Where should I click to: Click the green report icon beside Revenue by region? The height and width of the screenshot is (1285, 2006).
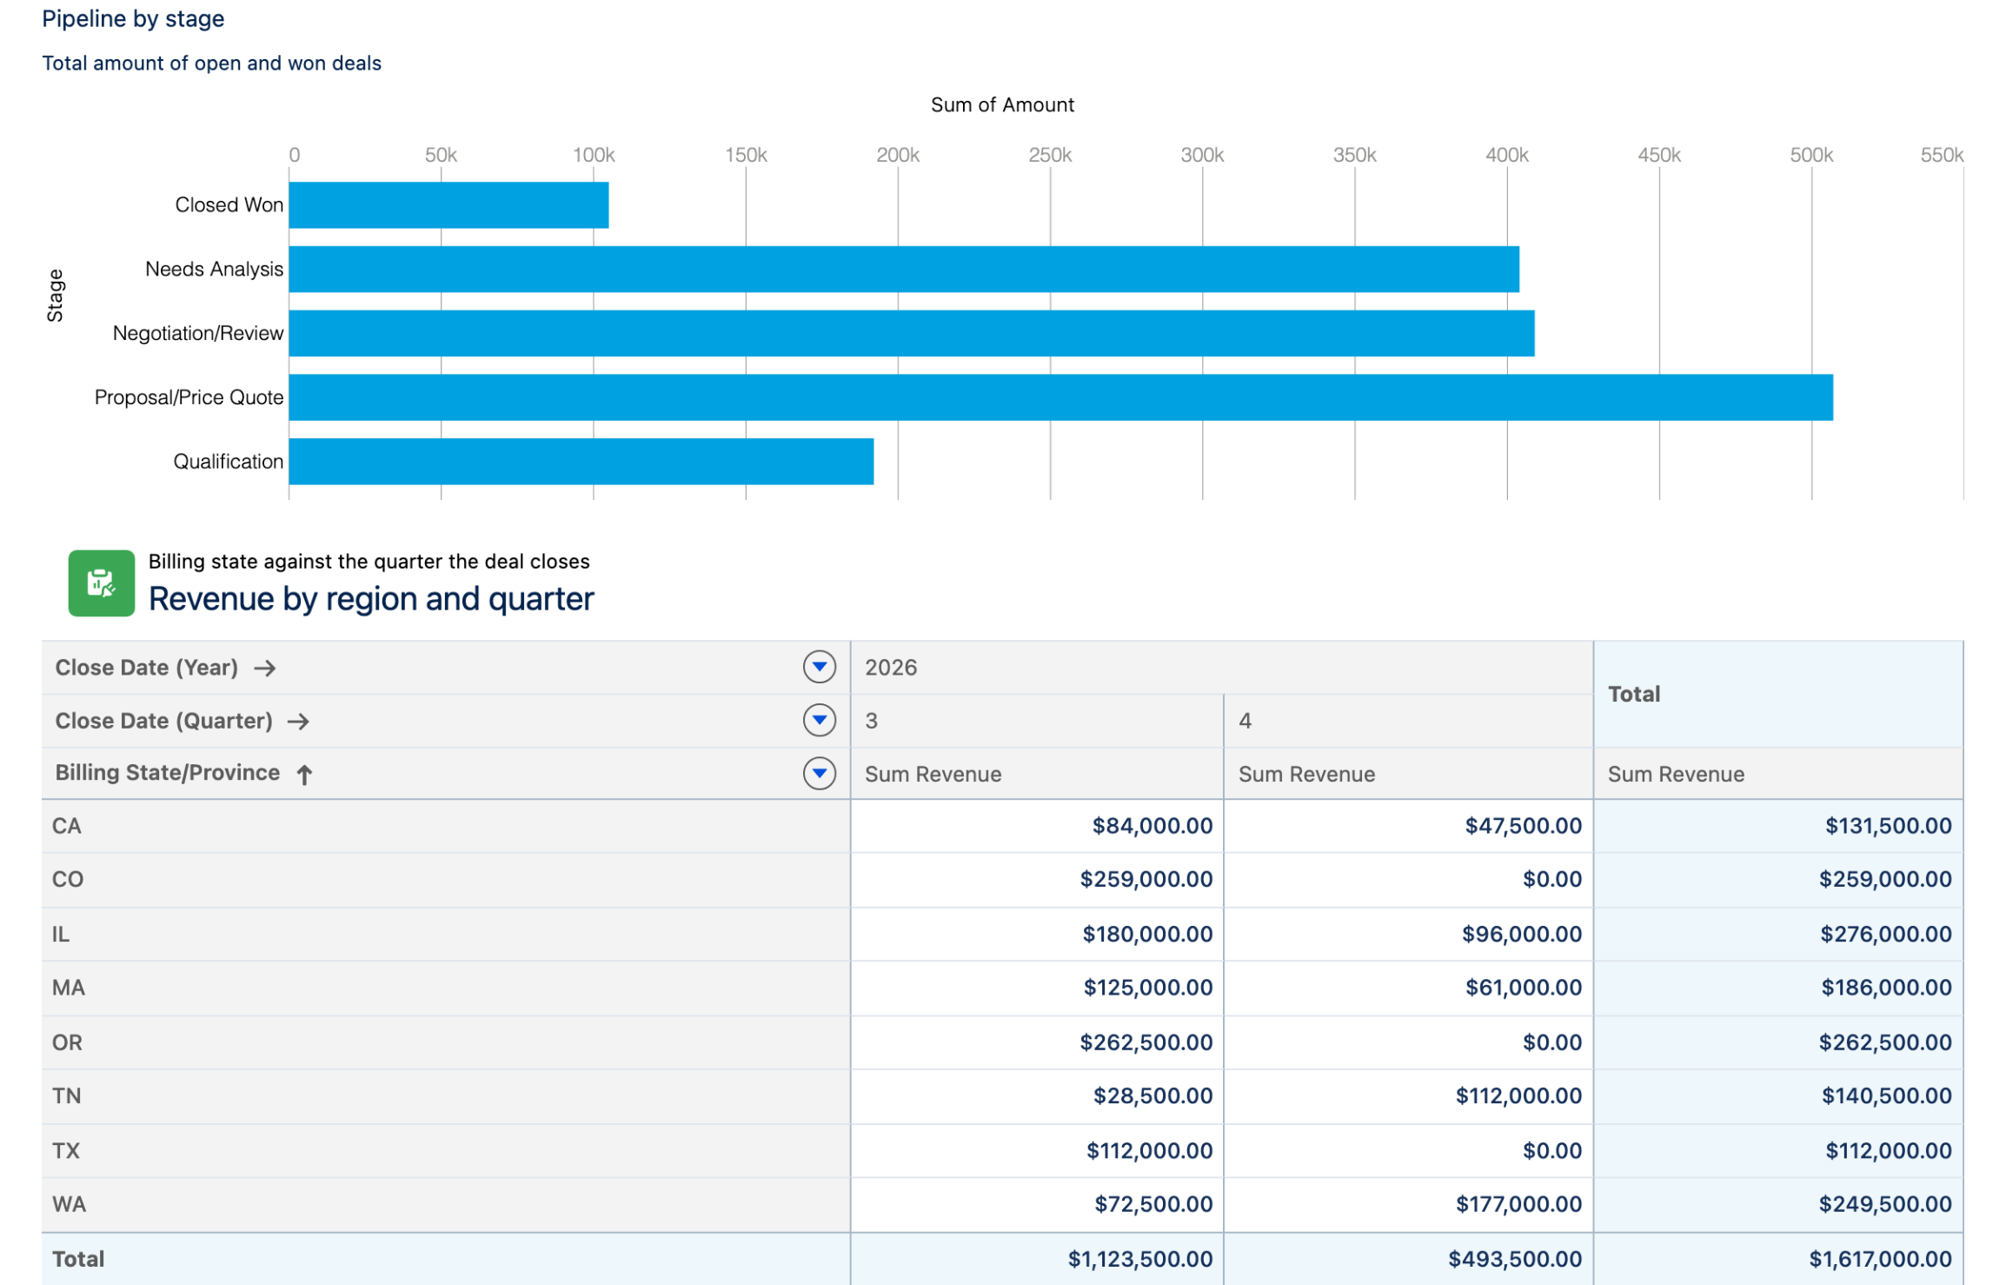click(x=101, y=583)
